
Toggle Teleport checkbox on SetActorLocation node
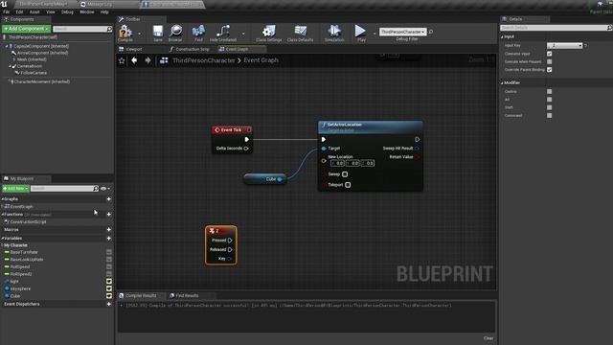(x=348, y=185)
